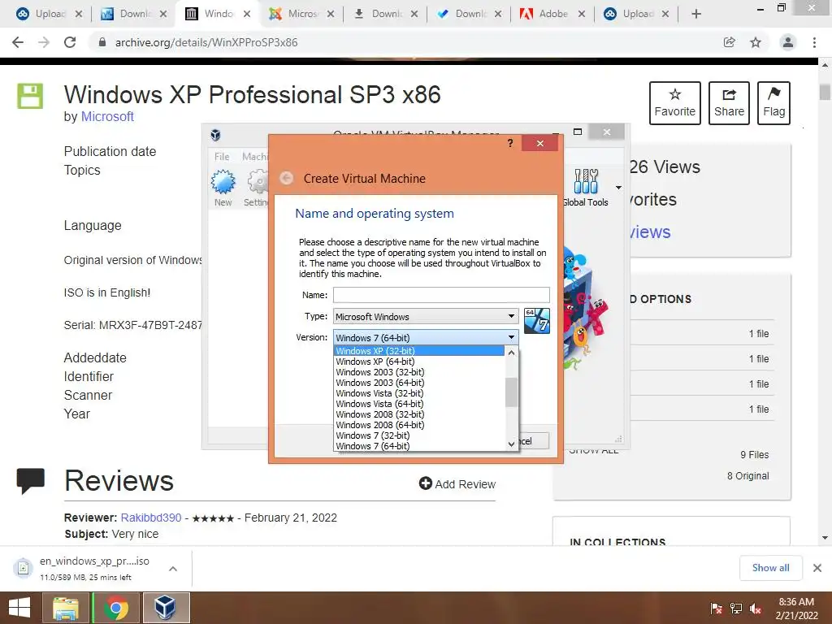
Task: Click the Reviews speech bubble icon
Action: point(30,481)
